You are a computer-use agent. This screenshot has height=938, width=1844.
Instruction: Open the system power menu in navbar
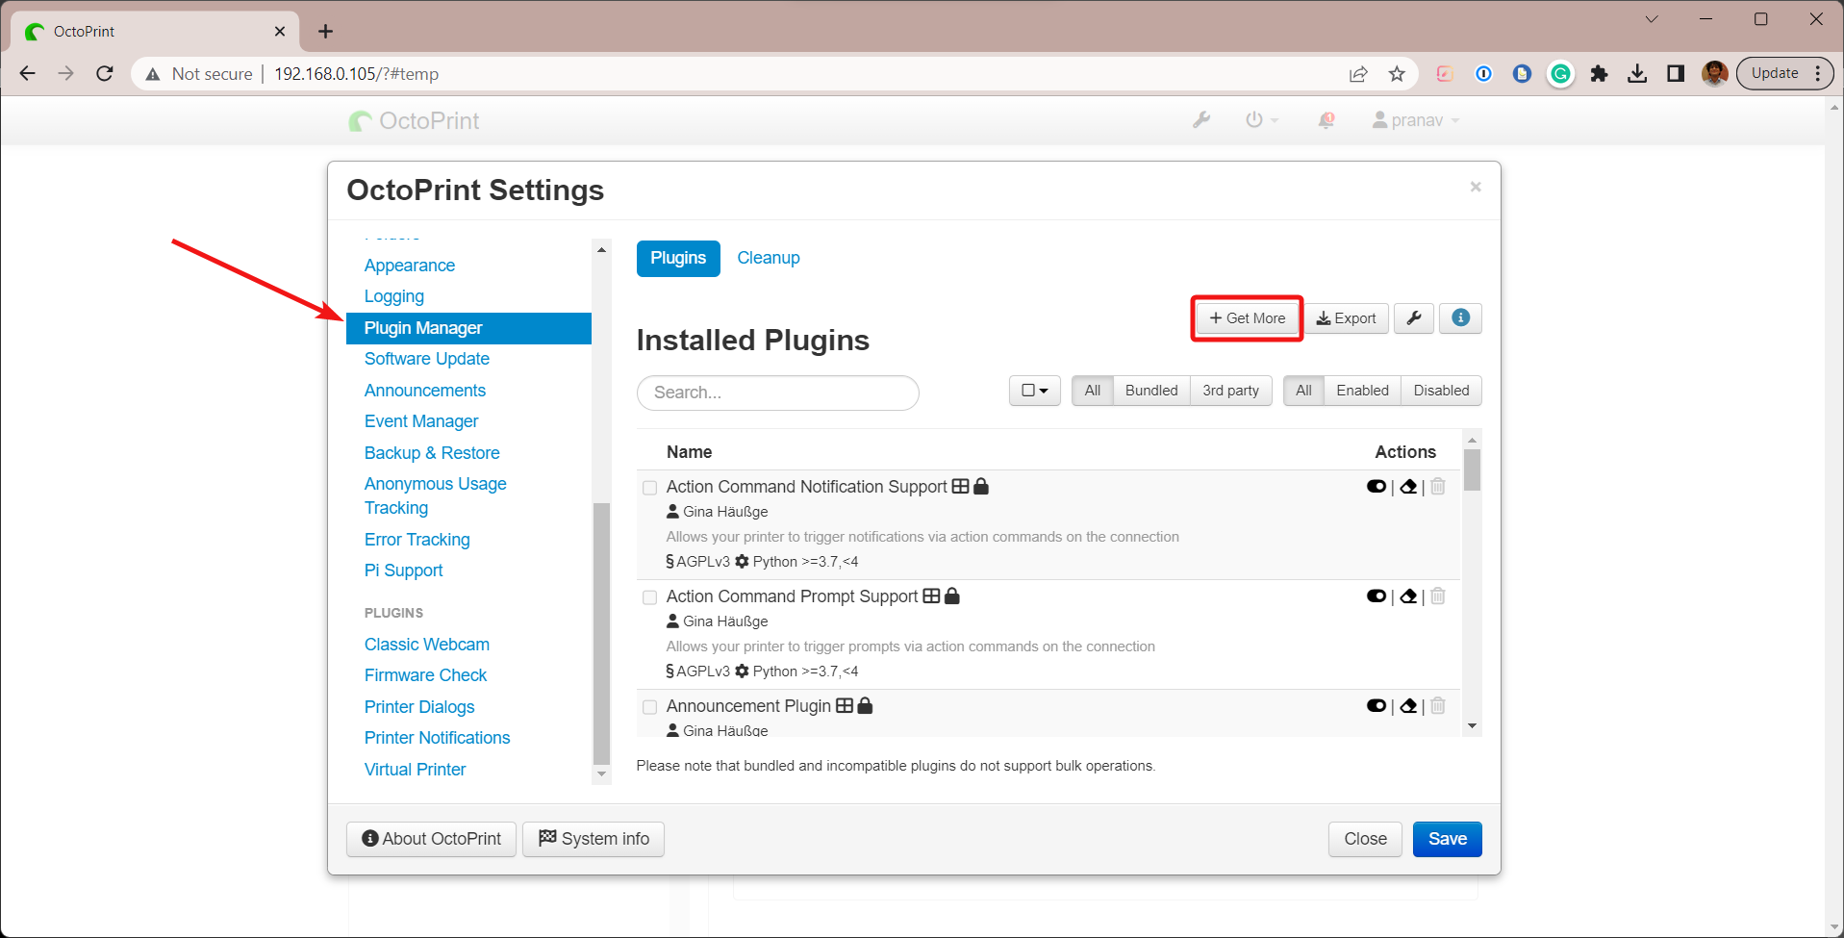1261,120
